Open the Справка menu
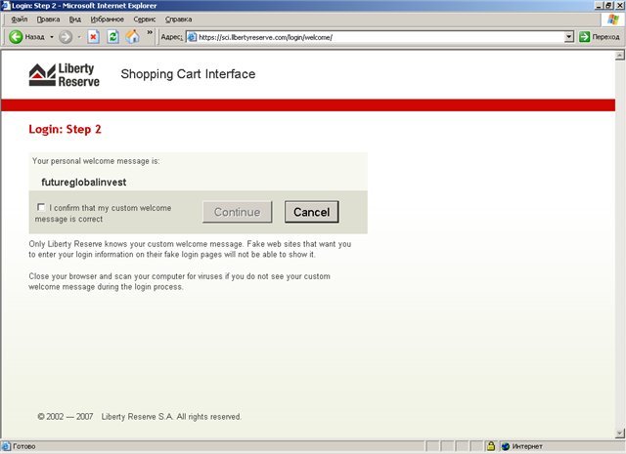This screenshot has height=454, width=626. 178,20
